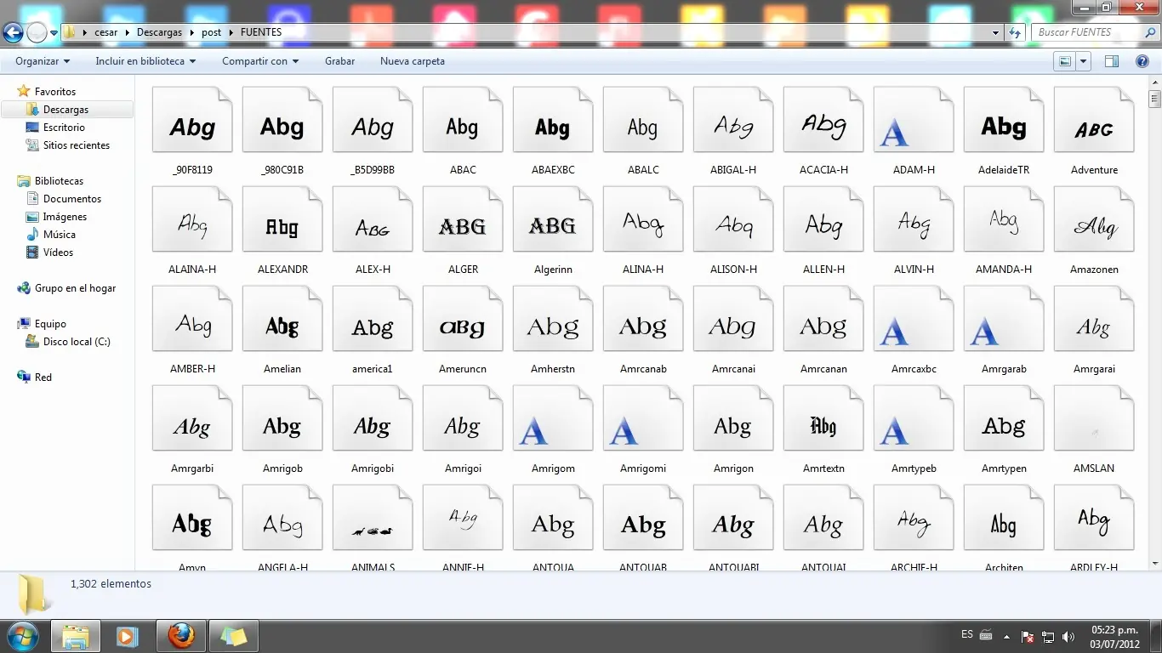This screenshot has height=653, width=1162.
Task: Show hidden icons in the system tray
Action: (1007, 637)
